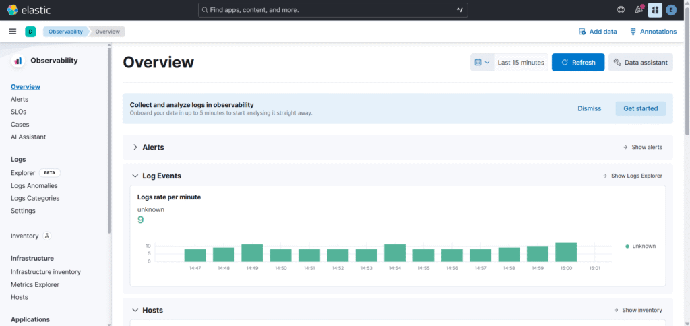The image size is (690, 326).
Task: Click the green D space avatar
Action: point(30,31)
